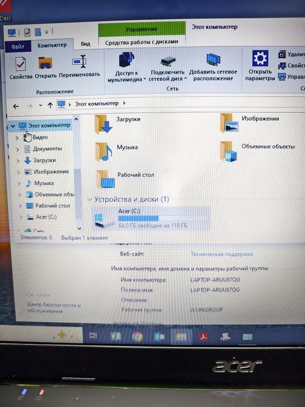Go forward with the right arrow
305x407 pixels.
tap(30, 106)
